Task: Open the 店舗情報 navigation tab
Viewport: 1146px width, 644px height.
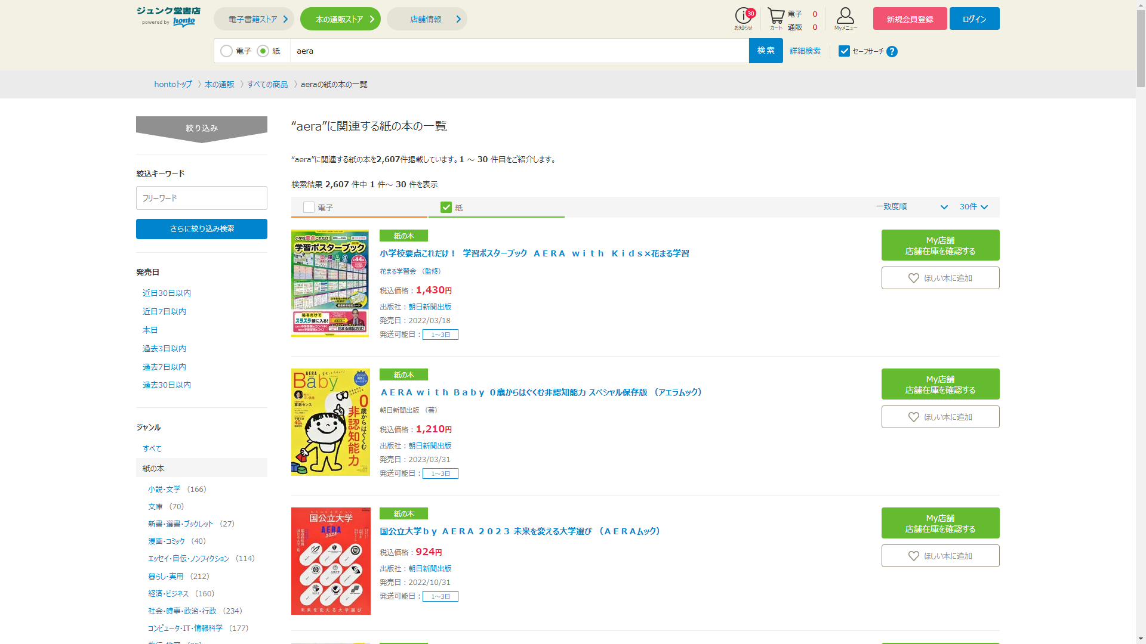Action: [x=427, y=19]
